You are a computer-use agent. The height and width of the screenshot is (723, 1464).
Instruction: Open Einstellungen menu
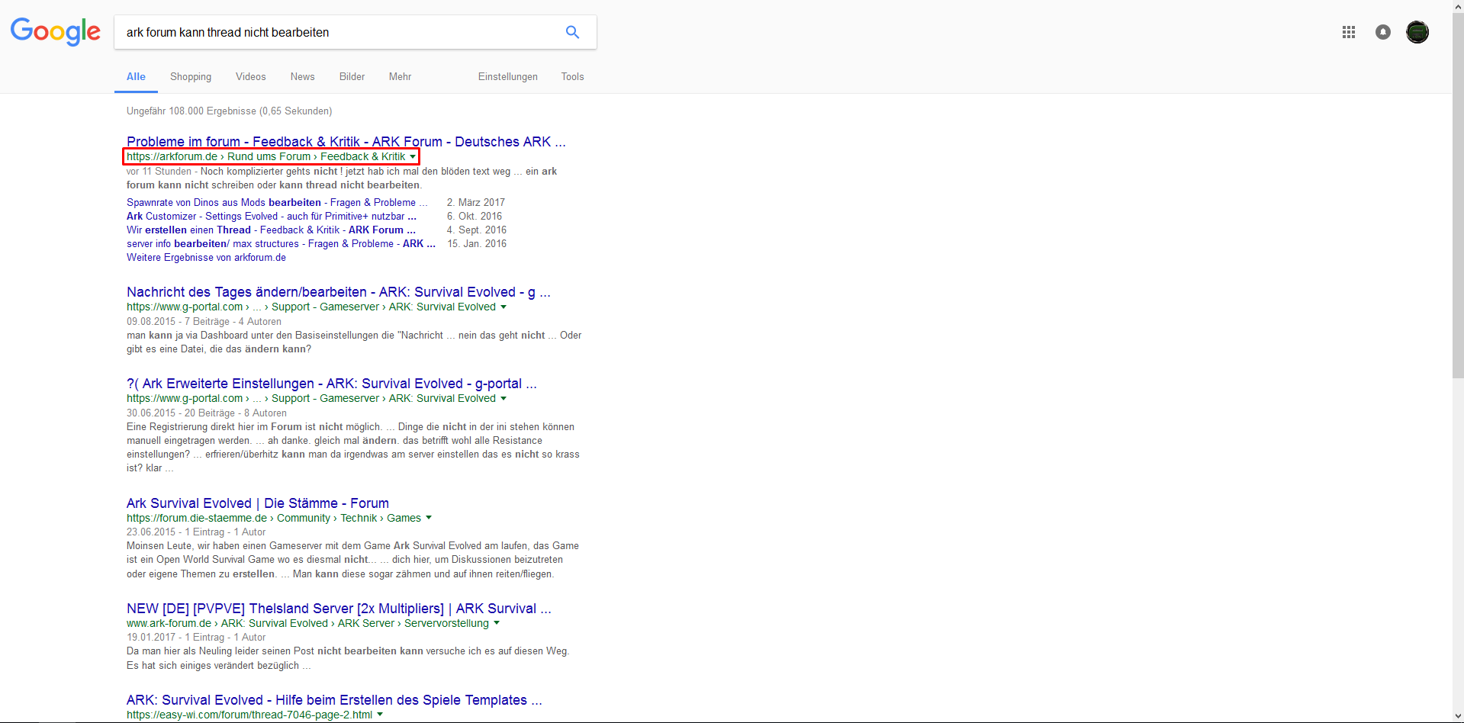tap(508, 76)
